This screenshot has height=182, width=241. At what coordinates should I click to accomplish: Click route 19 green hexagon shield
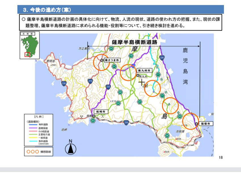(131, 56)
